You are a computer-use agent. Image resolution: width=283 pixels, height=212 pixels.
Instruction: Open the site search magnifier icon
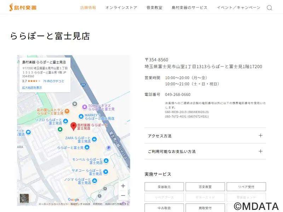click(x=269, y=8)
